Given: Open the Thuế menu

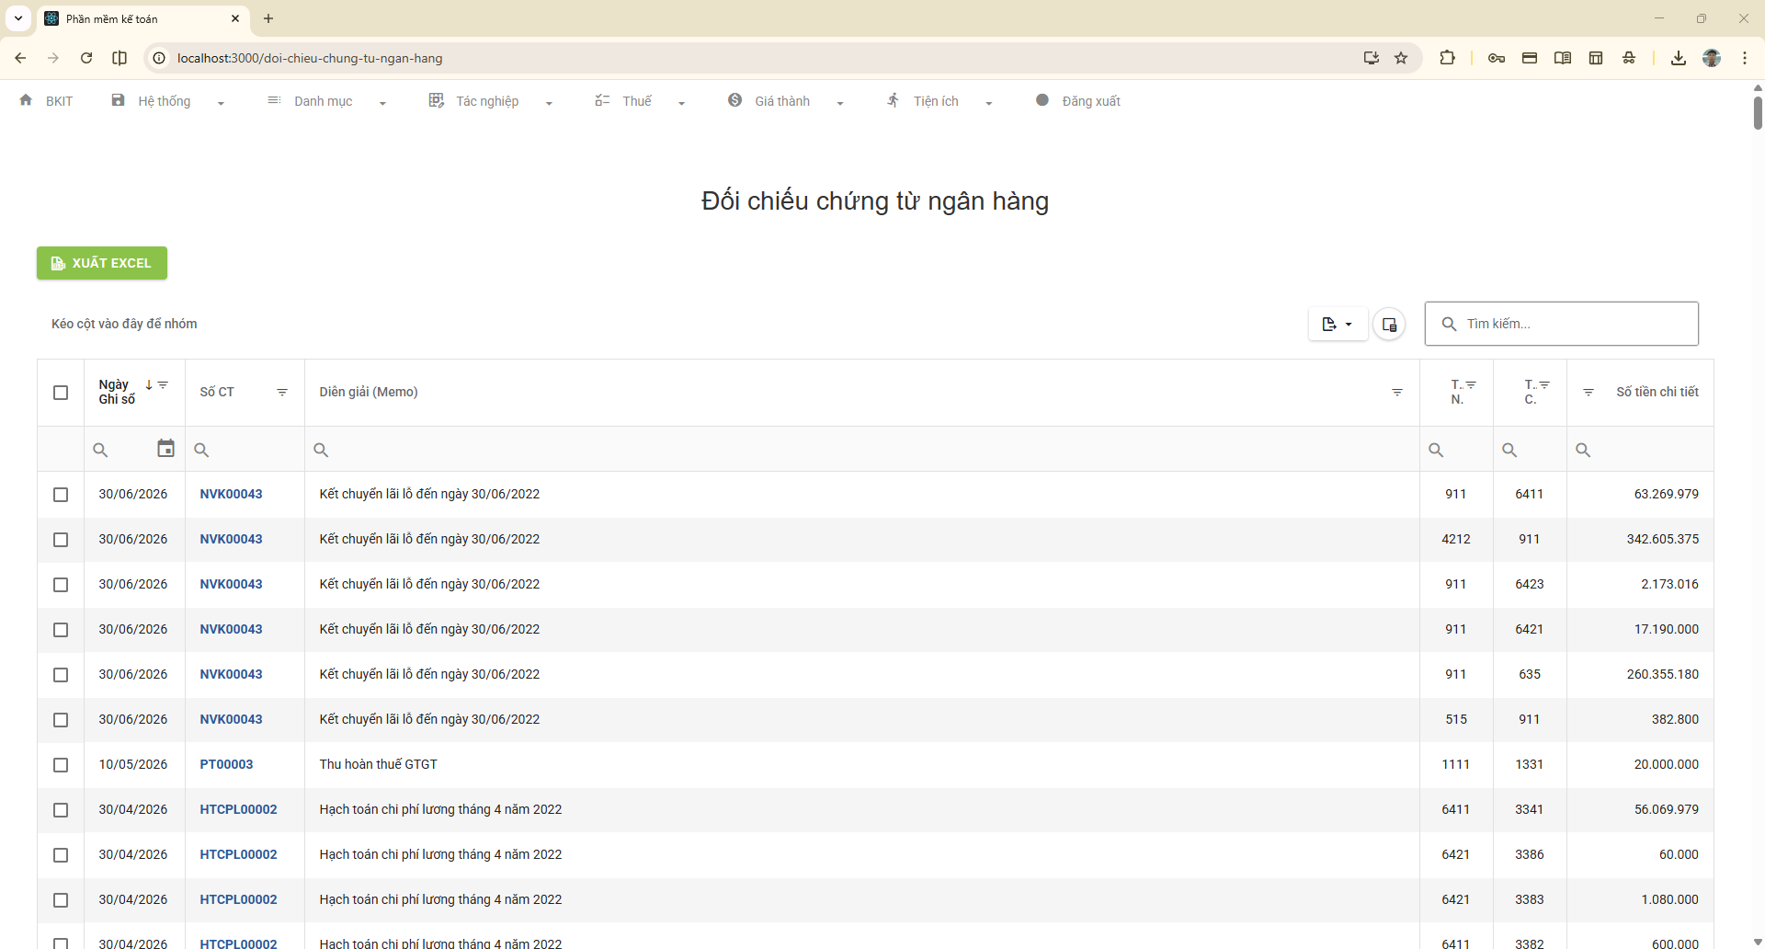Looking at the screenshot, I should point(639,101).
